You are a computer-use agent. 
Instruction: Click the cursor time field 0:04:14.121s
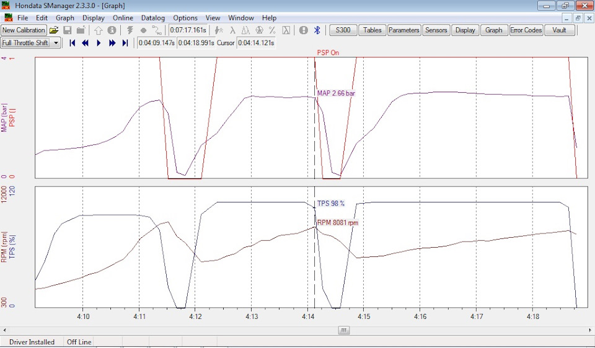pos(257,43)
